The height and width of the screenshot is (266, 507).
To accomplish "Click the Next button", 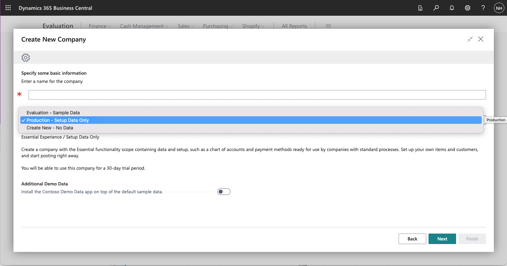I will (x=442, y=239).
